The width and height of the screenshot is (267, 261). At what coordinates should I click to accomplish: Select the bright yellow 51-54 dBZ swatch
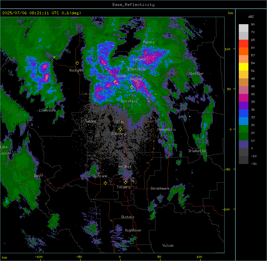point(243,67)
